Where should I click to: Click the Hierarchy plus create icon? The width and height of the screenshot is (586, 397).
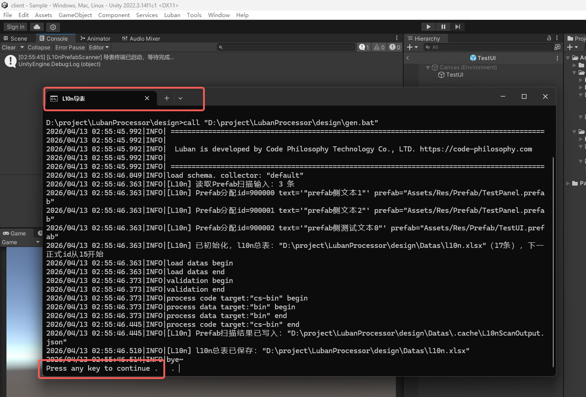(x=410, y=47)
